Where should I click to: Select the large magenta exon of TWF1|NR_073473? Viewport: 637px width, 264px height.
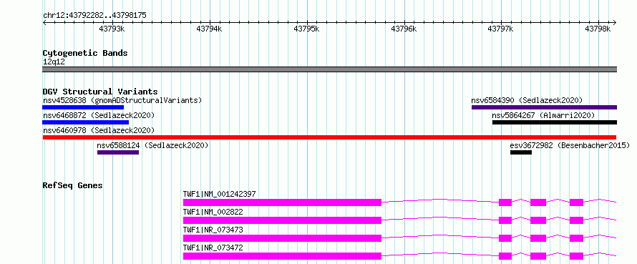[x=282, y=238]
